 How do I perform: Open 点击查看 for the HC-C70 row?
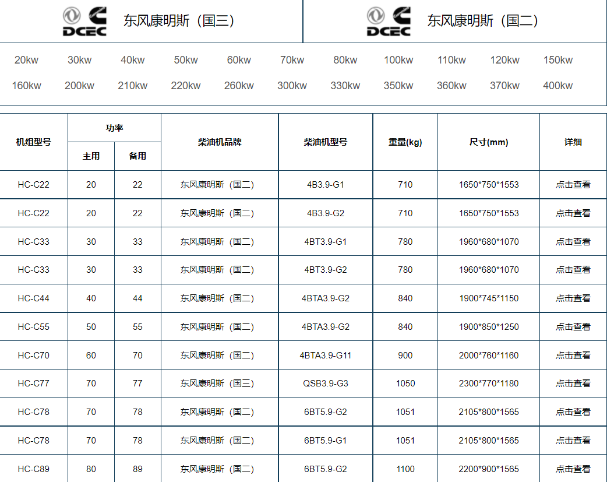tap(573, 356)
